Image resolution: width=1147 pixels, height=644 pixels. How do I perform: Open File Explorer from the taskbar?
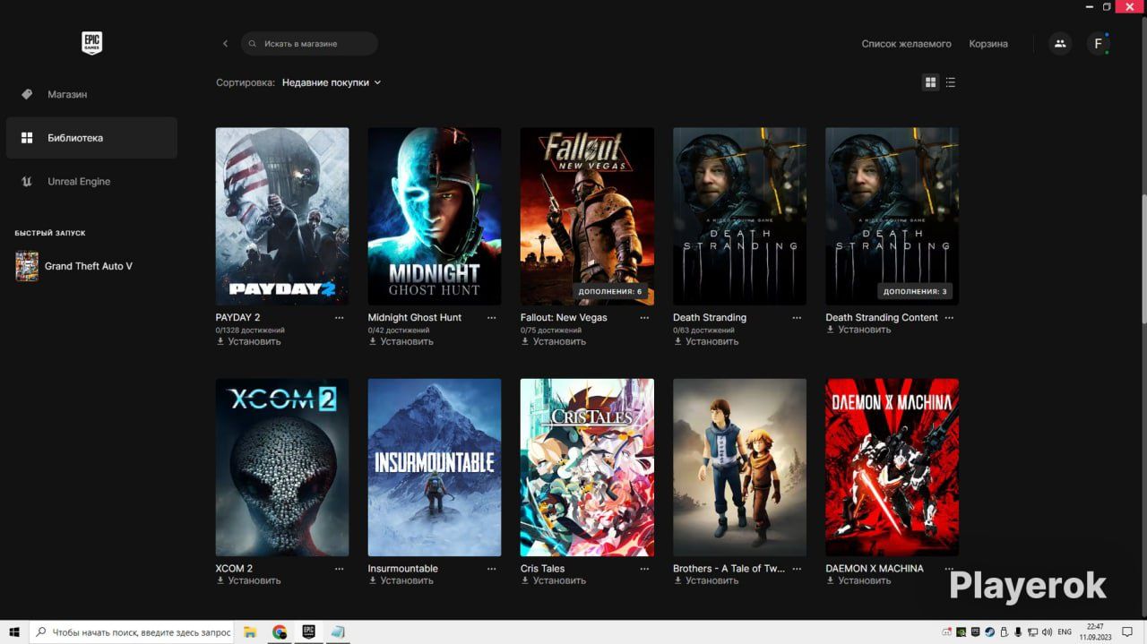tap(250, 632)
